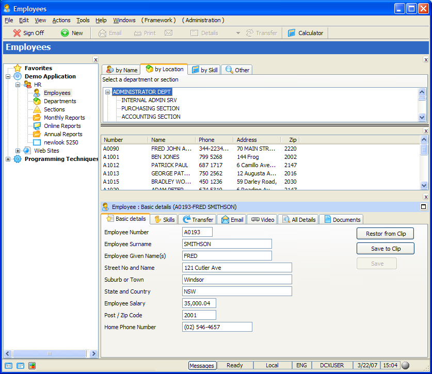Click the Favorites star icon

click(x=18, y=68)
